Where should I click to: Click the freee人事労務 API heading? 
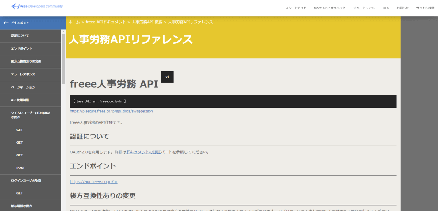click(114, 84)
